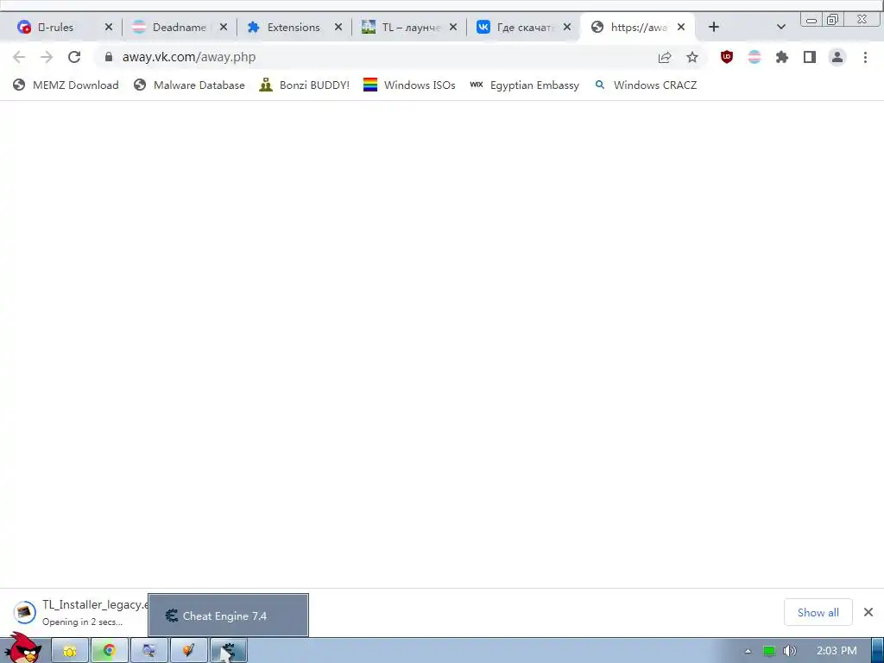Close the downloads bar
Screen dimensions: 884x663
click(x=868, y=612)
